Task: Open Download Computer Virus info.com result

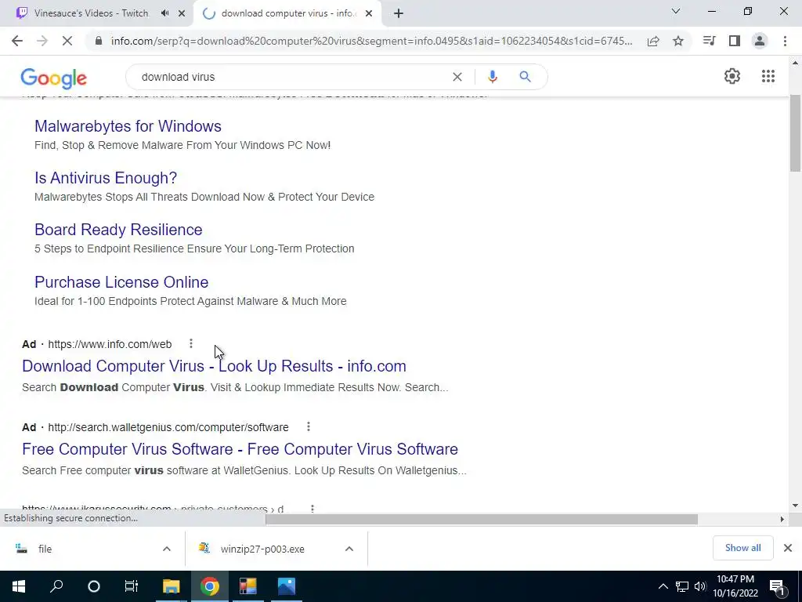Action: [214, 366]
